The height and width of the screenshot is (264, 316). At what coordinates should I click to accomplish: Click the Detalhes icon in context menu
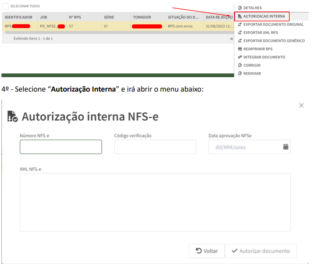240,8
